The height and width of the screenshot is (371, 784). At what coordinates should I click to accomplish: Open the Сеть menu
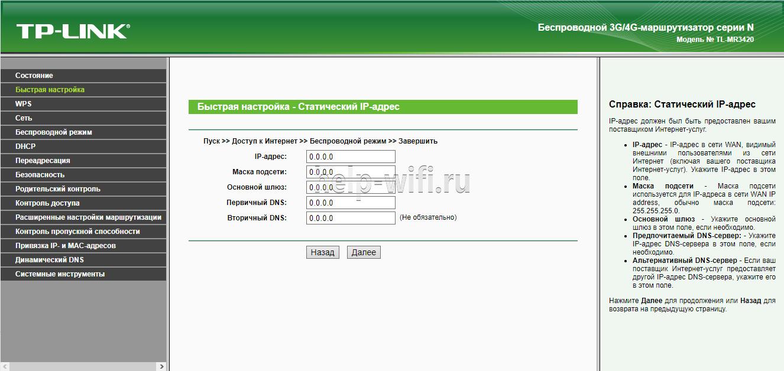[x=83, y=118]
